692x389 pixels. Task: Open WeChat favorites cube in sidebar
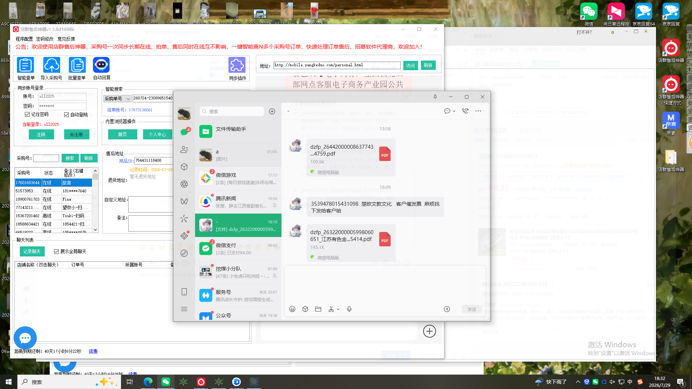[184, 166]
